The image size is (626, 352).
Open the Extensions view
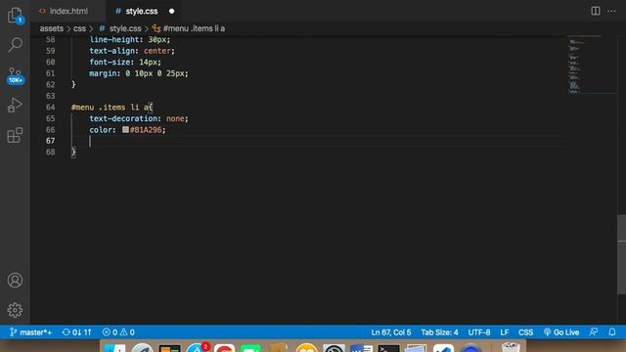pyautogui.click(x=16, y=135)
